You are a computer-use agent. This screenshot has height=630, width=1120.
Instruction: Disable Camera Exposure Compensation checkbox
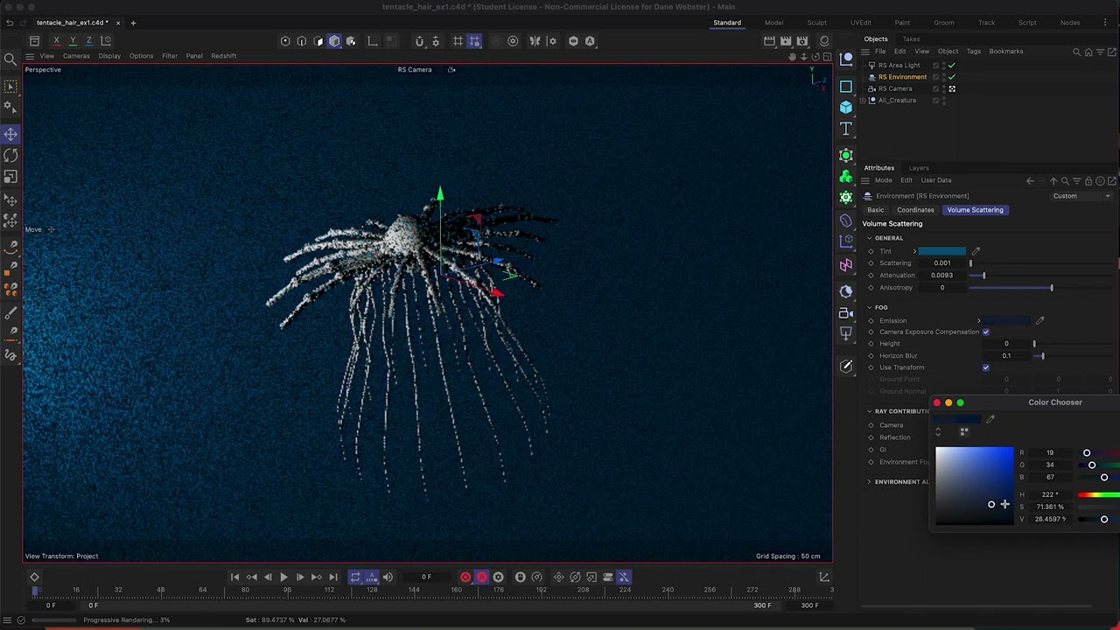986,332
